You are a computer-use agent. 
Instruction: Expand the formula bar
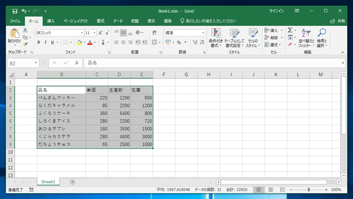coord(343,63)
